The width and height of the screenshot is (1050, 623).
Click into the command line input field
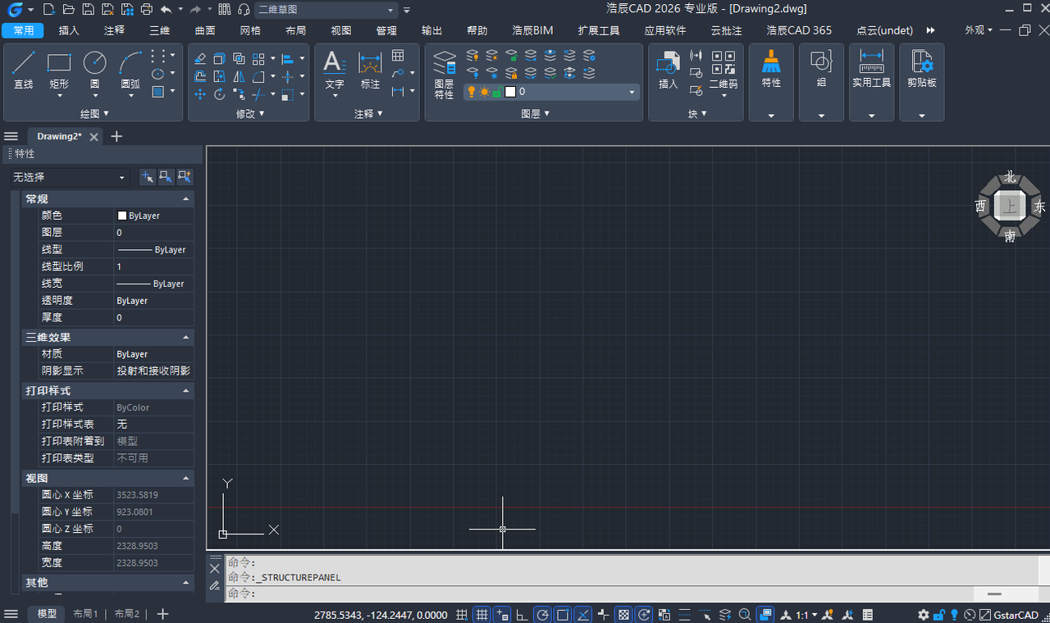click(x=599, y=593)
